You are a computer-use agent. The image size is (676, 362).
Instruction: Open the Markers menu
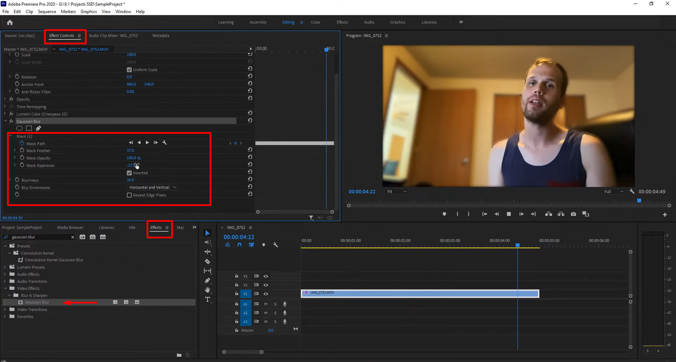coord(68,11)
